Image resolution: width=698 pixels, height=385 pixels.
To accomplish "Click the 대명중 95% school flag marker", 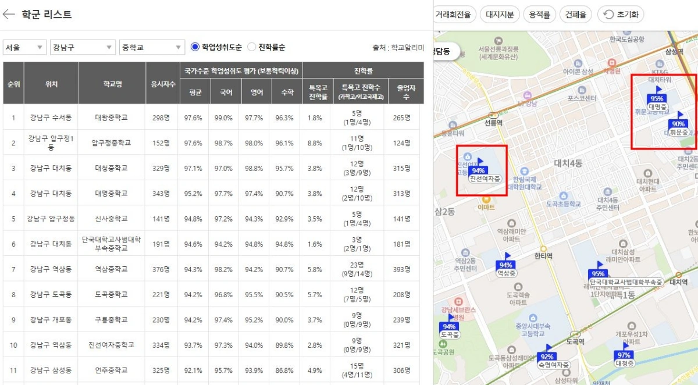I will point(657,99).
